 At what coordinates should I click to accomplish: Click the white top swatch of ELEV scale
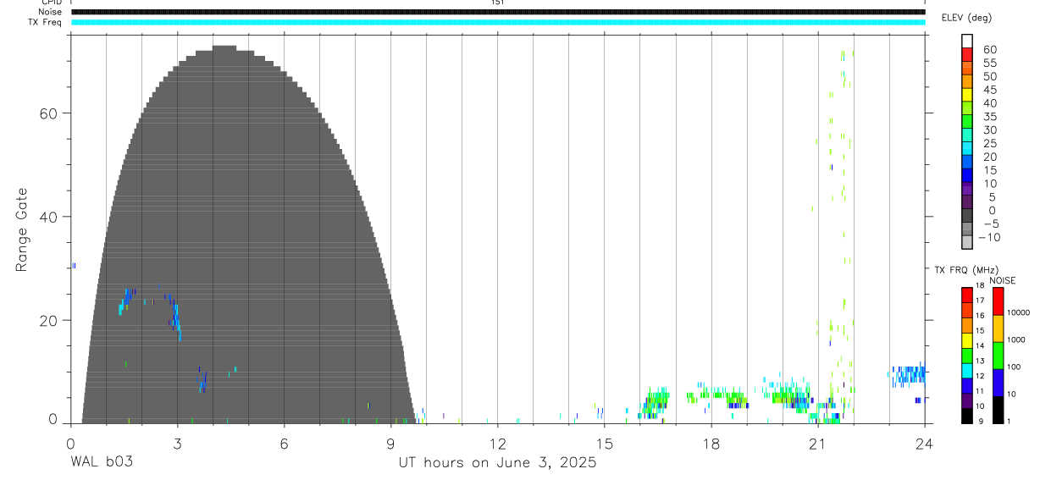click(x=967, y=41)
